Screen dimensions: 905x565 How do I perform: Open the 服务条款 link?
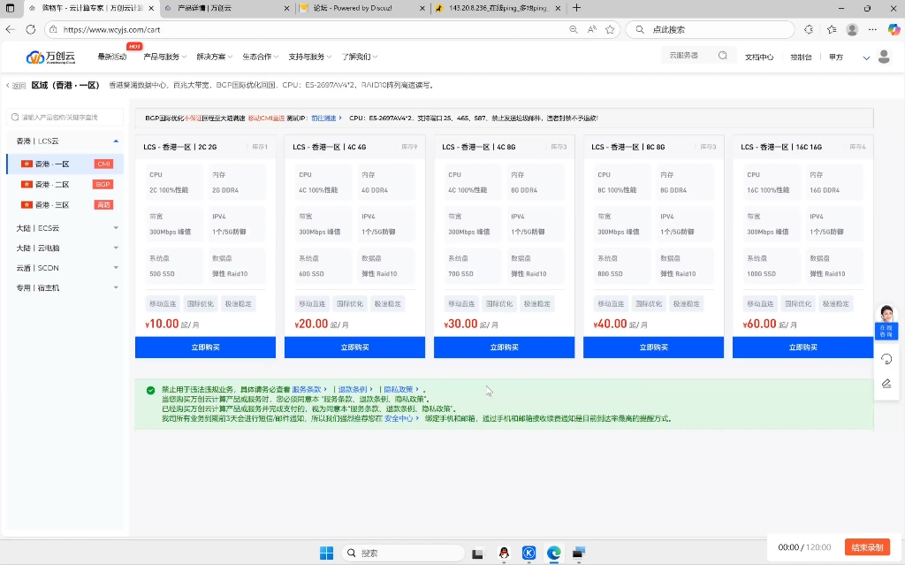click(x=309, y=389)
